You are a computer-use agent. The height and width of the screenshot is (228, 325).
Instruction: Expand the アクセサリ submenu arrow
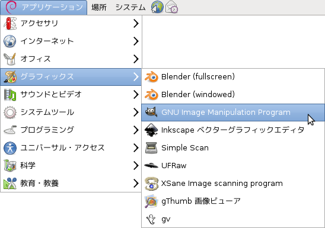point(136,23)
